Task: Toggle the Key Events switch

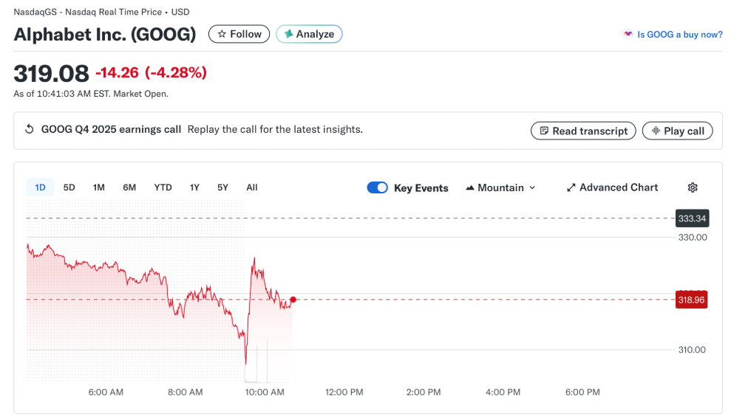Action: coord(377,187)
